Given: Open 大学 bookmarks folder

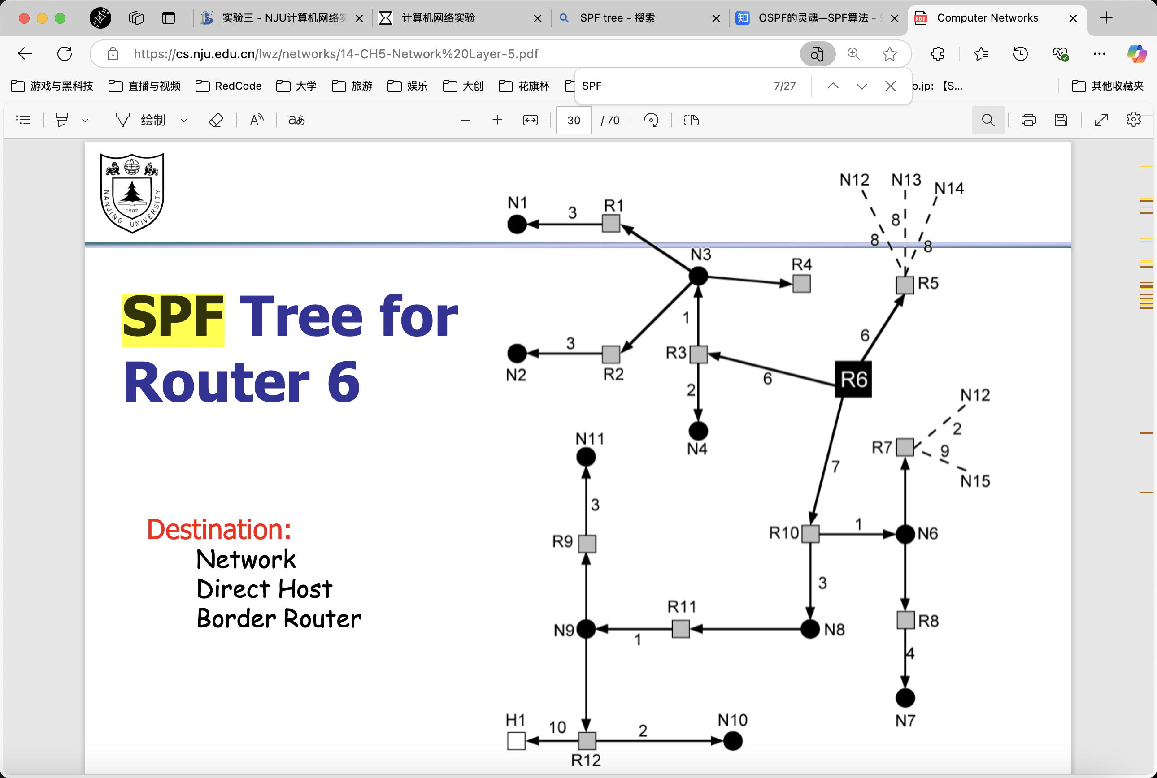Looking at the screenshot, I should point(296,86).
